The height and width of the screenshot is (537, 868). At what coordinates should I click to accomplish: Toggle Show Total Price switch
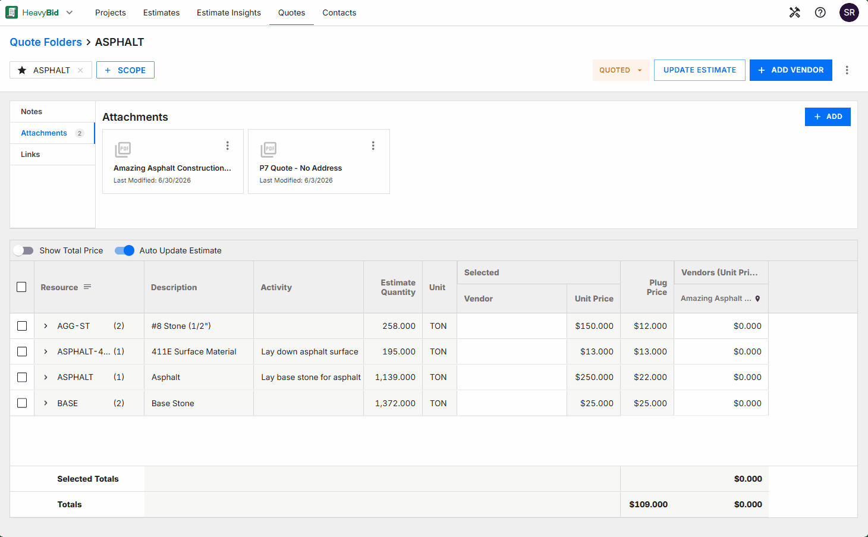point(23,250)
